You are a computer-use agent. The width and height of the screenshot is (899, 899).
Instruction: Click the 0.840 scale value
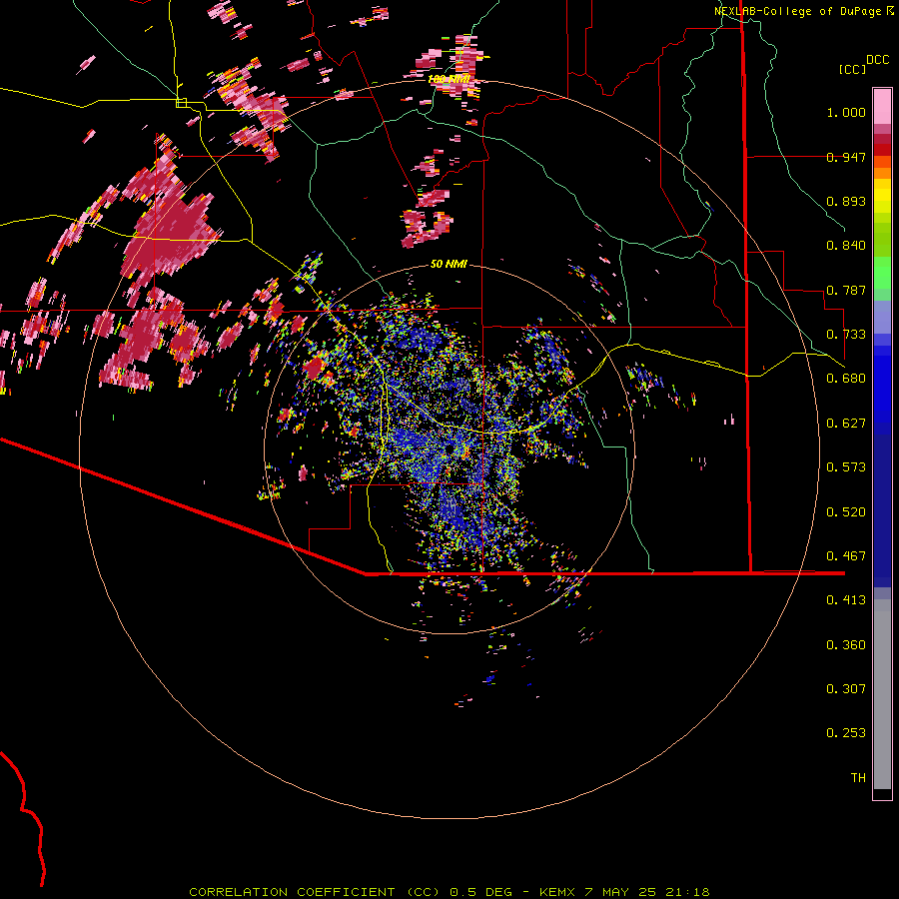[846, 246]
